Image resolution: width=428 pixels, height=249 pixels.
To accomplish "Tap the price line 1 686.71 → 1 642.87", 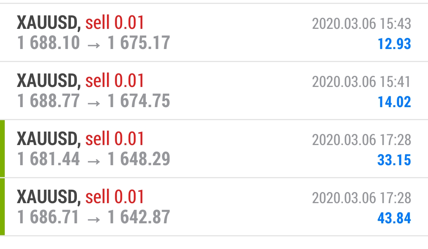I will (x=94, y=217).
